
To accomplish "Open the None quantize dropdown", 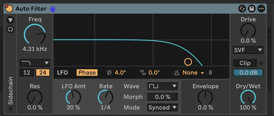I will pos(193,72).
